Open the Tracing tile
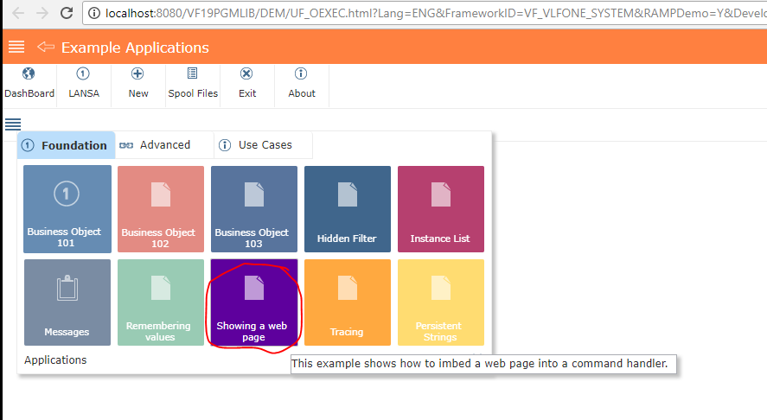 [x=348, y=302]
